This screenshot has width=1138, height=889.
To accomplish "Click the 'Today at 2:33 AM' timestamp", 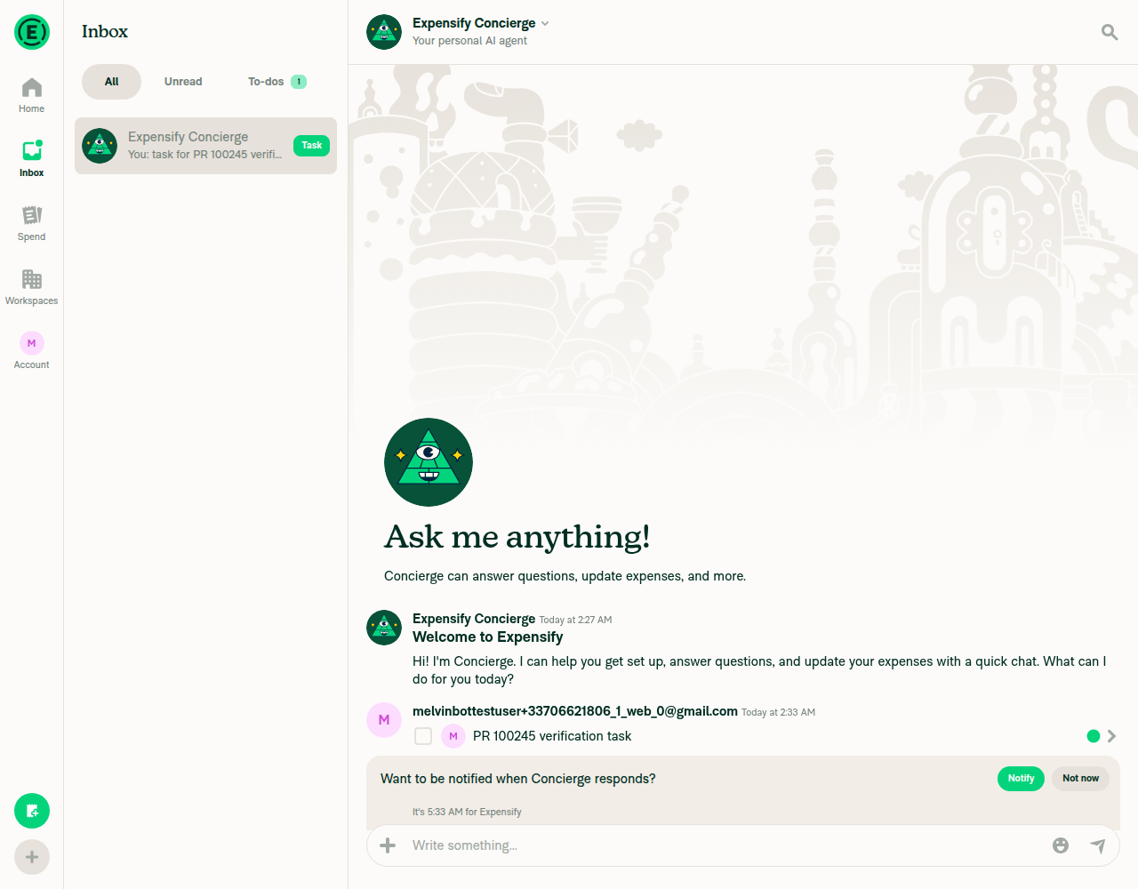I will click(778, 712).
